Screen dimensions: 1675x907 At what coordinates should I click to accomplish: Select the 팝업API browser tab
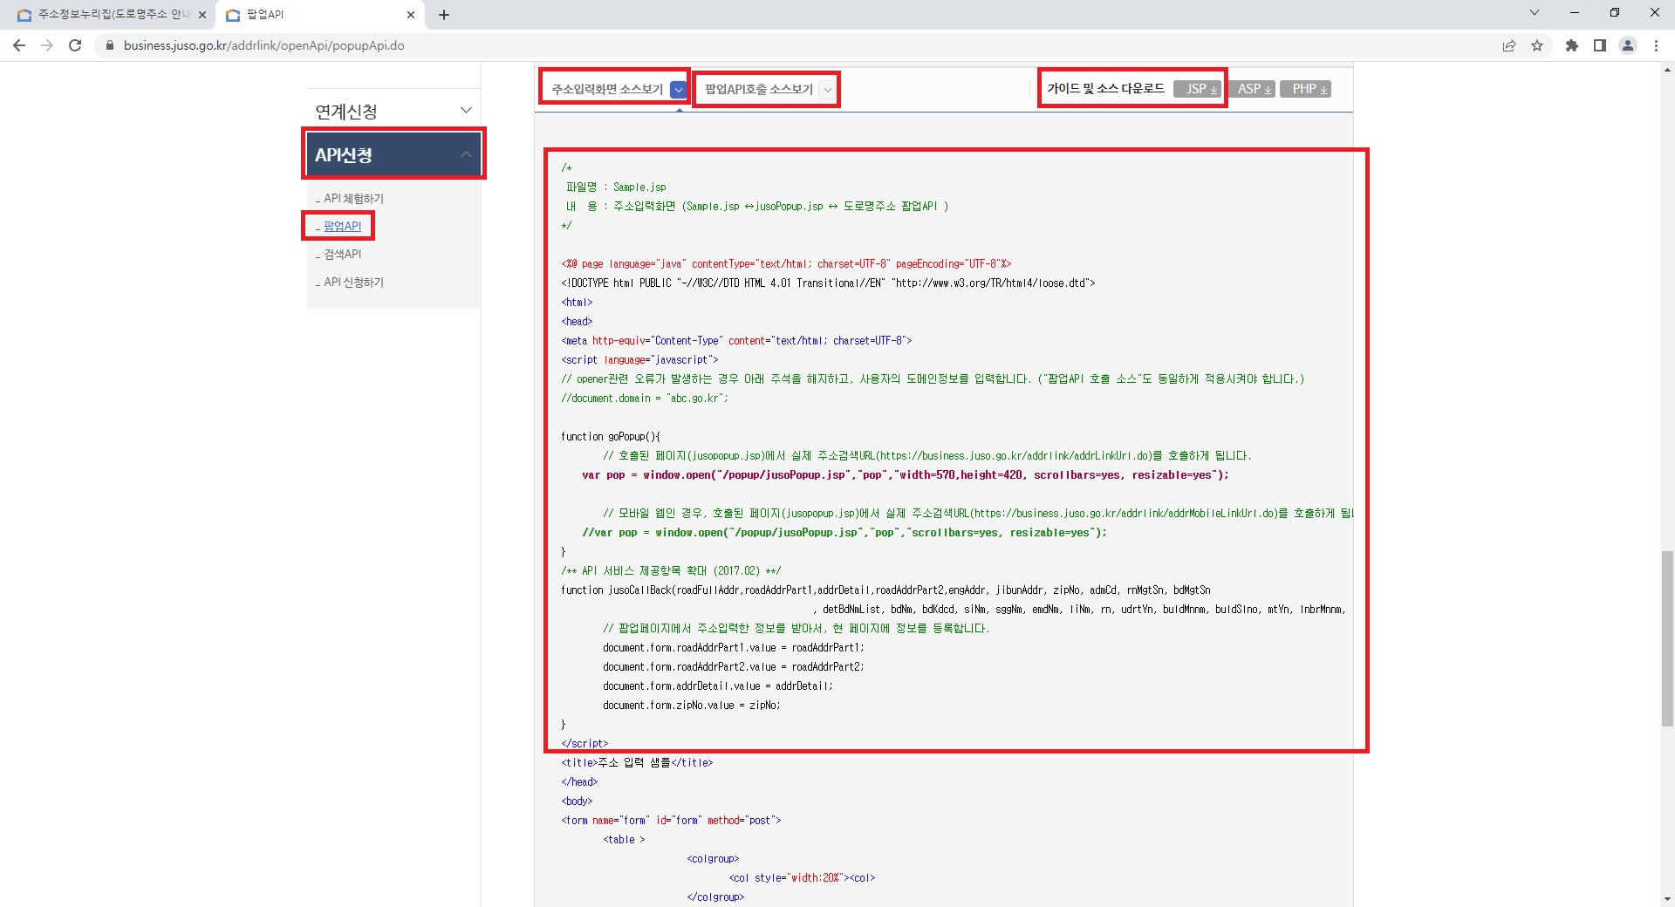[320, 15]
